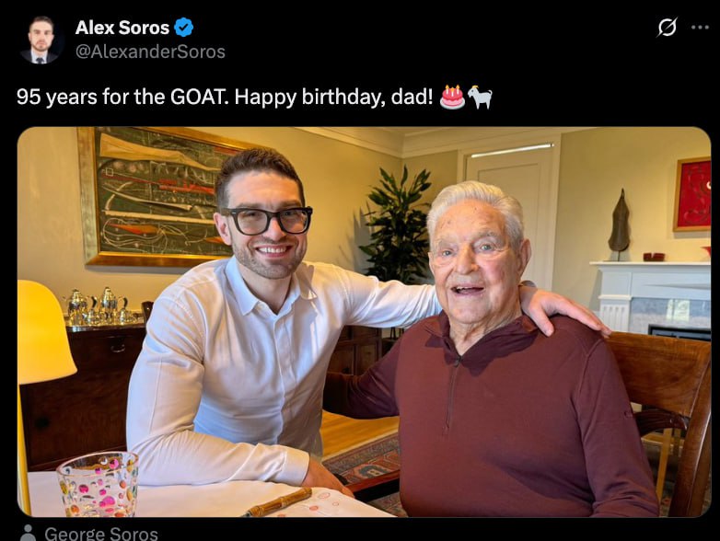The width and height of the screenshot is (720, 541).
Task: Click the red artwork on right wall
Action: pos(692,194)
